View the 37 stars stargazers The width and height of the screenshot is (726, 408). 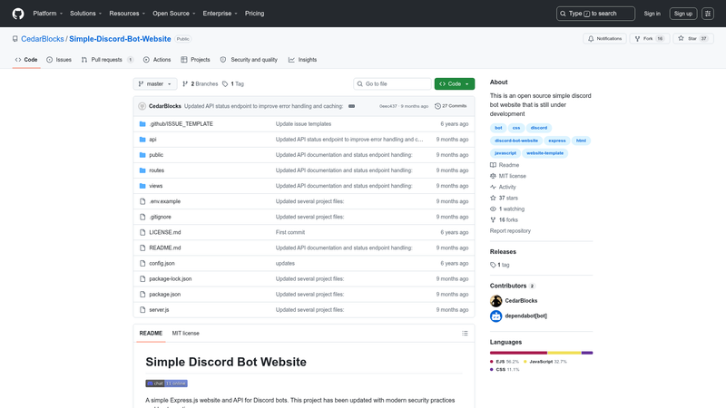[504, 198]
